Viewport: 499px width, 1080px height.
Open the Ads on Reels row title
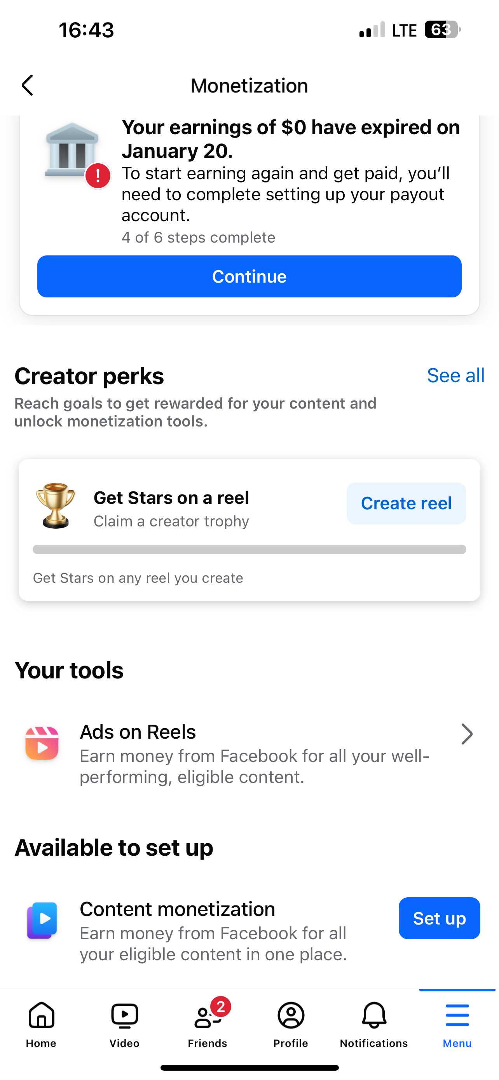coord(138,732)
